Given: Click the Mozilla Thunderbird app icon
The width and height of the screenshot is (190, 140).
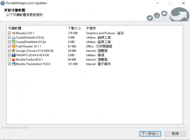Looking at the screenshot, I should [13, 64].
